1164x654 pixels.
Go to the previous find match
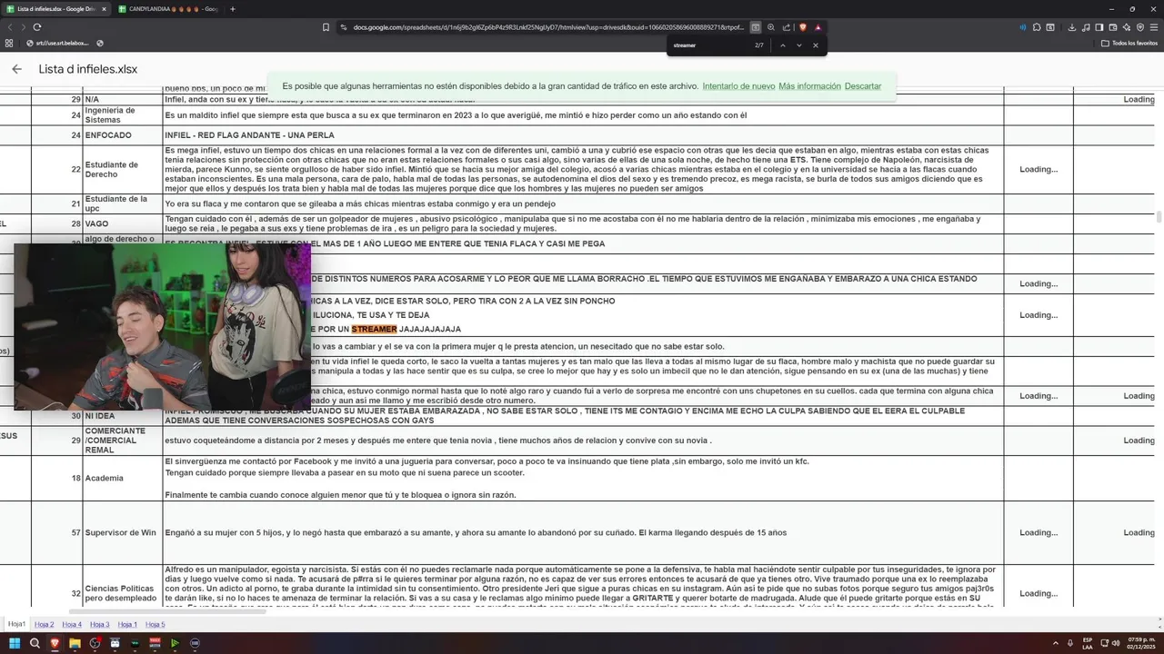point(783,45)
